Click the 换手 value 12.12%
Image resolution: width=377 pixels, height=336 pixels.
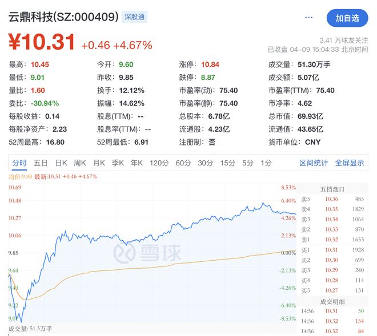coord(132,91)
